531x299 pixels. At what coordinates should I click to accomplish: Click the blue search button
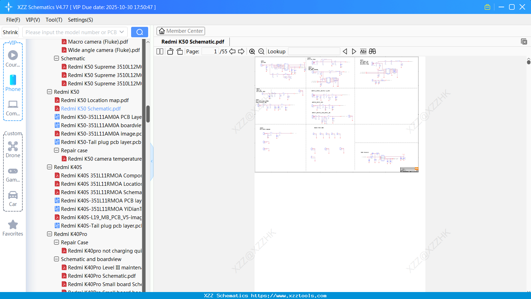point(139,32)
